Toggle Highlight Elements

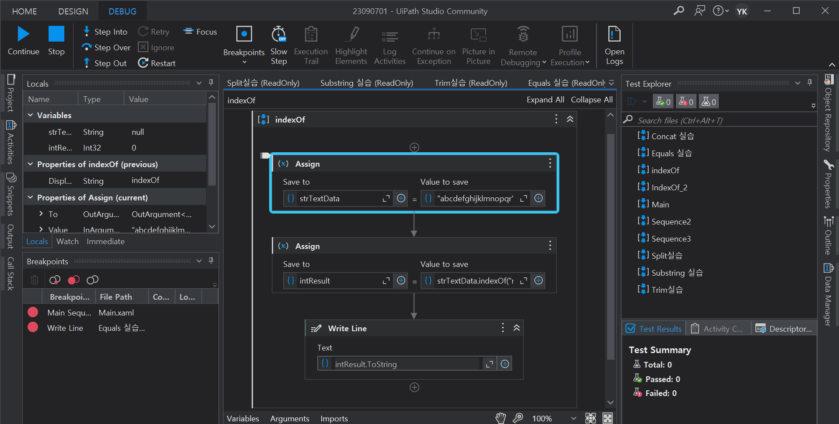pos(351,46)
